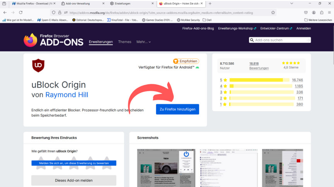
Task: Open the Spam-E-Mails bookmark
Action: click(53, 20)
